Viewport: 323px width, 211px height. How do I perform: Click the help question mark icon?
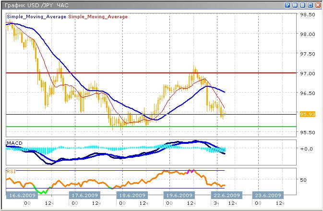pos(287,5)
